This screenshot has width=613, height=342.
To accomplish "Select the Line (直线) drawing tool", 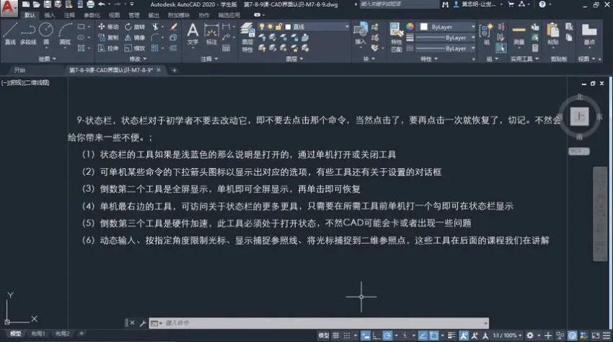I will click(x=10, y=34).
